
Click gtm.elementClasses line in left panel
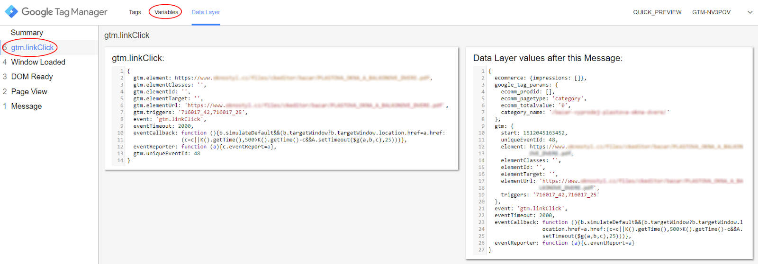coord(170,85)
